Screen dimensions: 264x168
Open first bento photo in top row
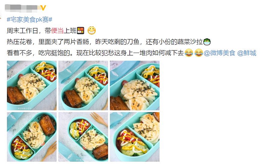point(32,86)
